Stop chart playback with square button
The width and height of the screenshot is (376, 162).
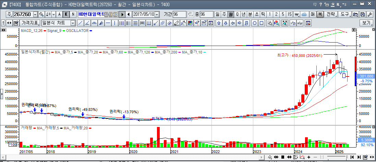[283, 157]
